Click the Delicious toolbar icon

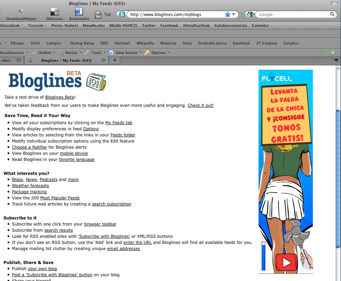click(x=54, y=12)
